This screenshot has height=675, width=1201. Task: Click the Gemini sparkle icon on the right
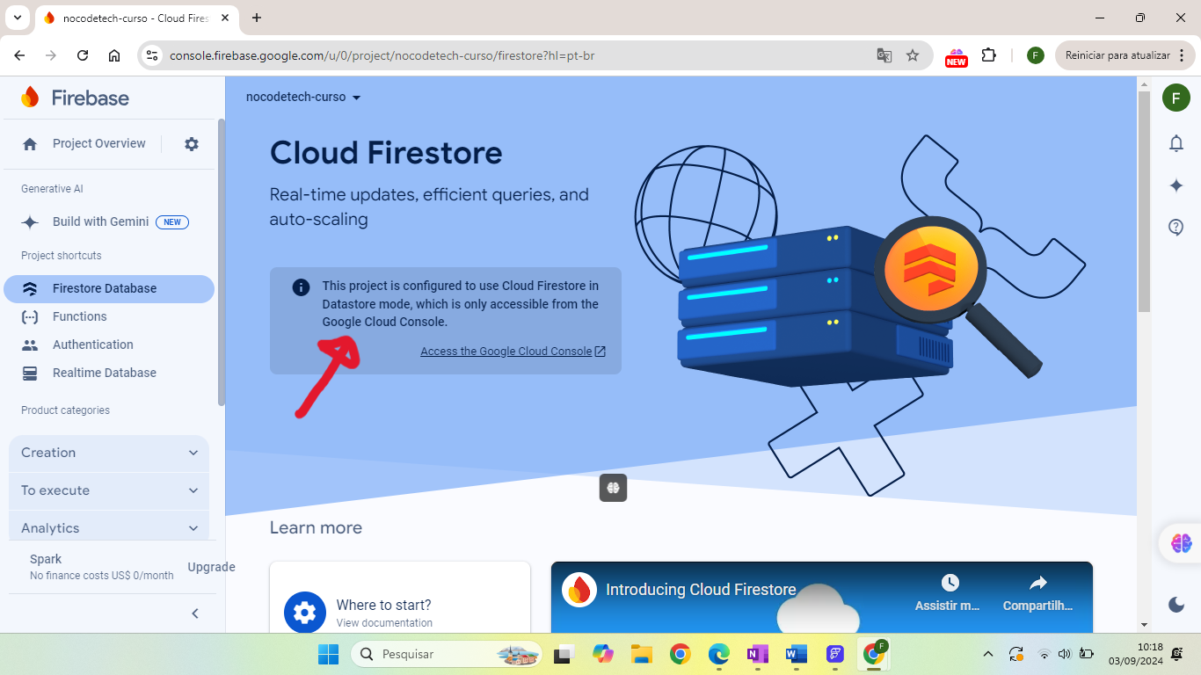pyautogui.click(x=1176, y=185)
